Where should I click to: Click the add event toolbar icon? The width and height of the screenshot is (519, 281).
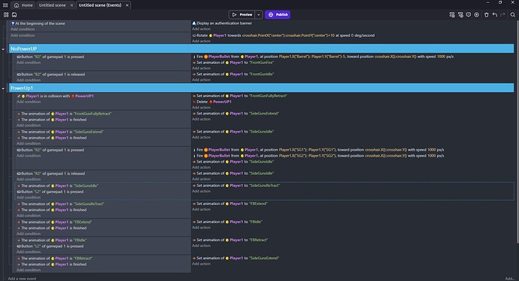452,14
